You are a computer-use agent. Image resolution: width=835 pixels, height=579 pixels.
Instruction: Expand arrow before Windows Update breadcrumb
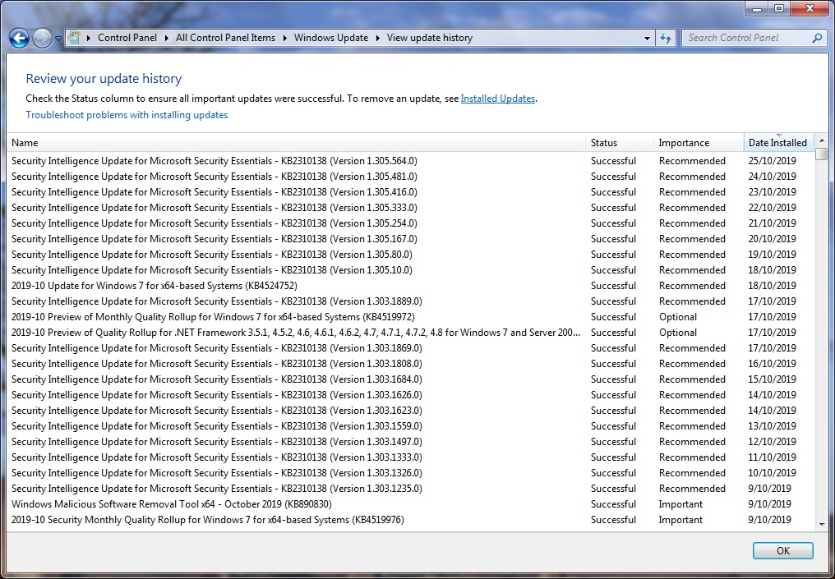point(285,38)
